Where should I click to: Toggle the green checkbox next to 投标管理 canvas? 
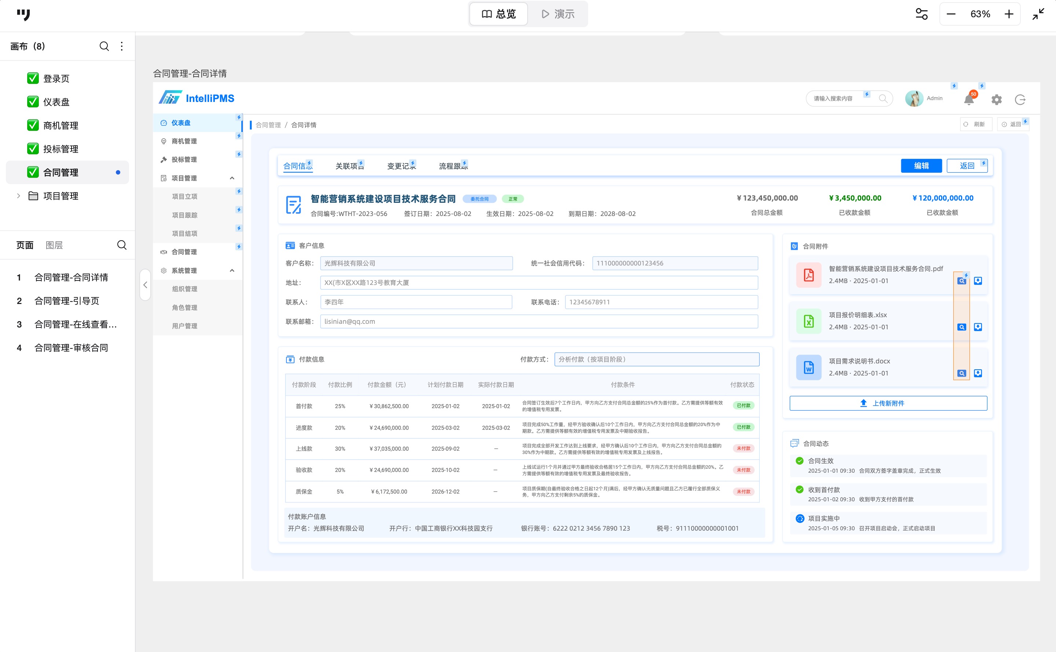point(33,149)
